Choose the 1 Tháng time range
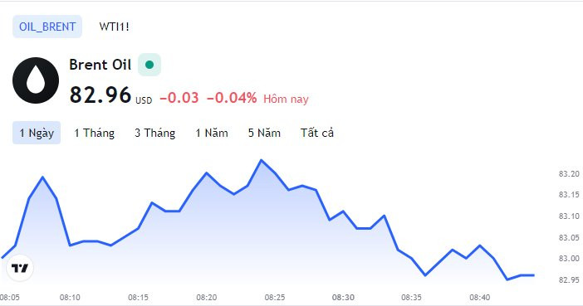Image resolution: width=583 pixels, height=306 pixels. click(x=94, y=133)
